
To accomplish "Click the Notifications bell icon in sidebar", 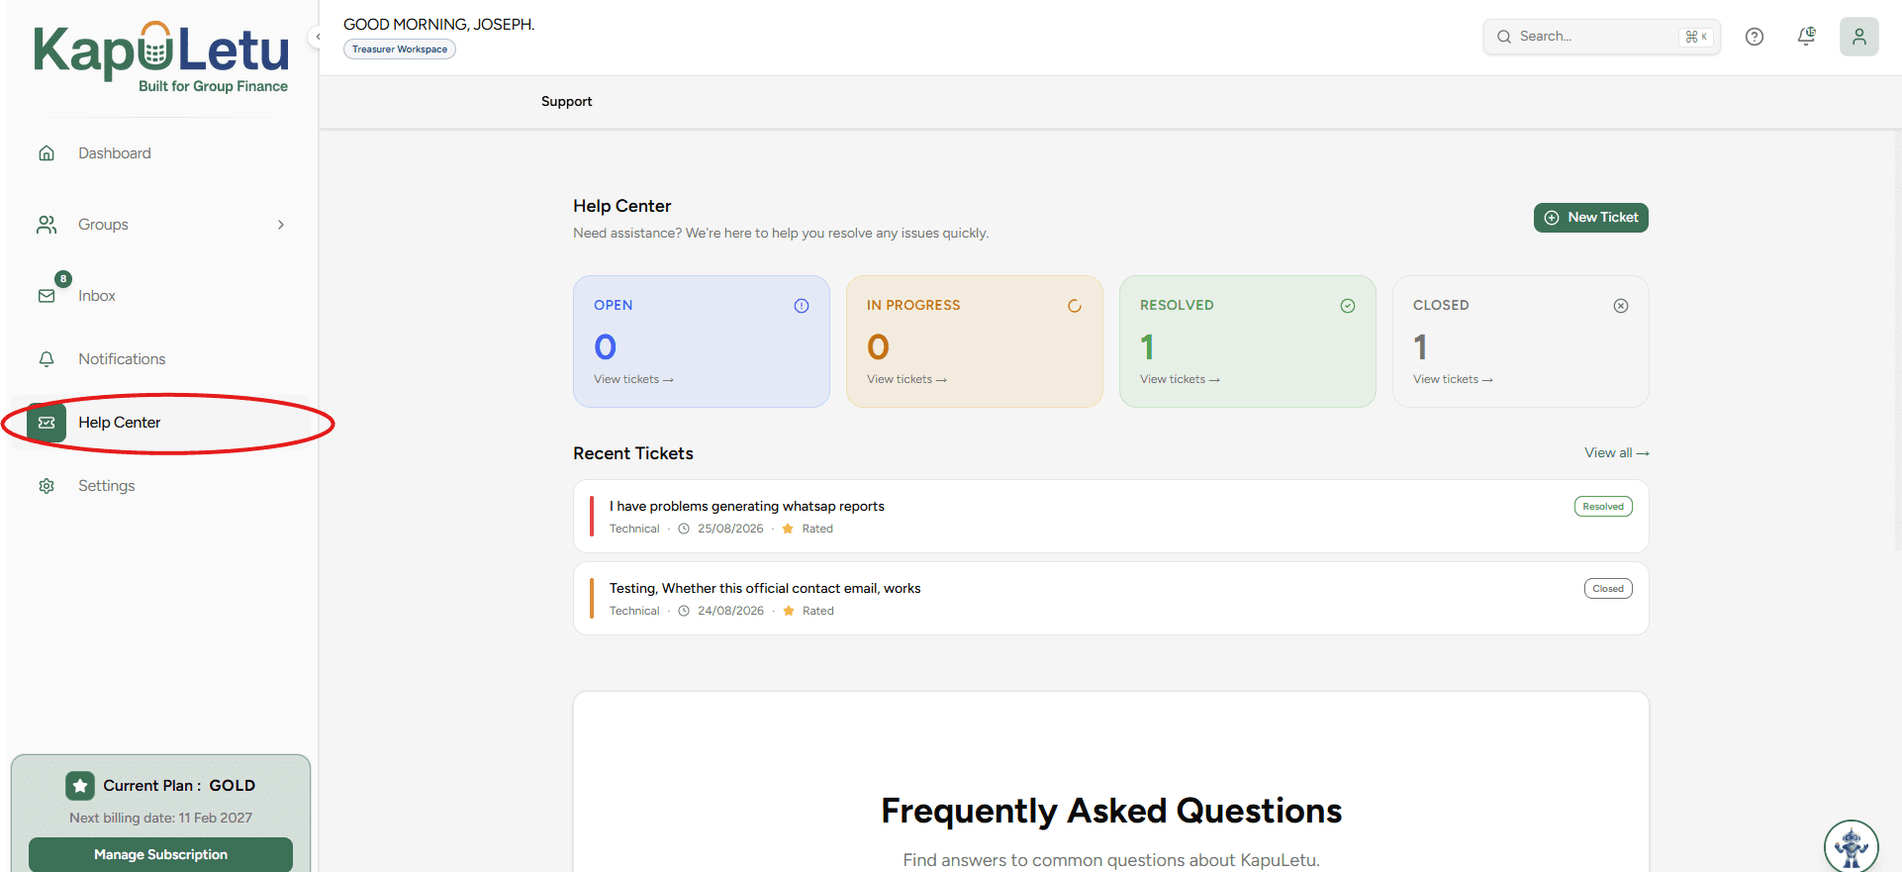I will (x=47, y=359).
